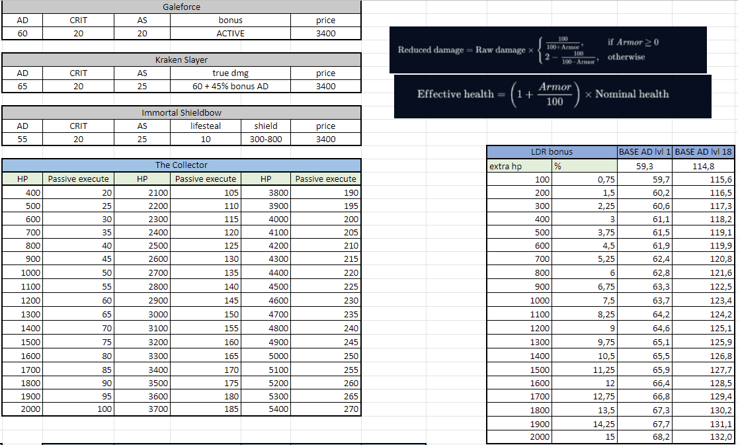The image size is (738, 445).
Task: Click LDR percent value 11,25
Action: pos(585,370)
